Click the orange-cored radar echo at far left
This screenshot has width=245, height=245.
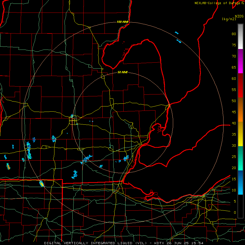8,166
